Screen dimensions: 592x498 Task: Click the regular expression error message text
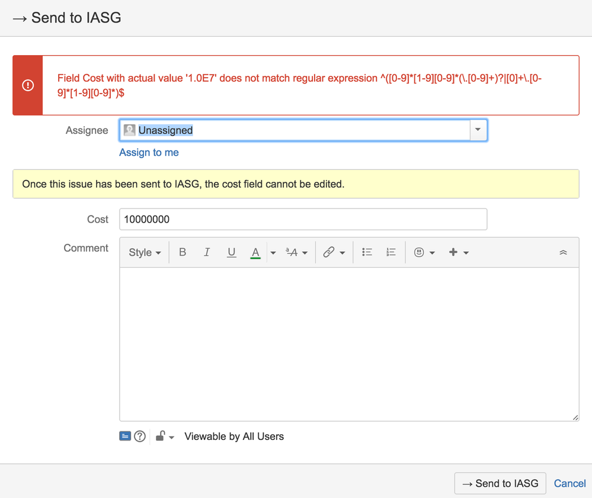299,85
